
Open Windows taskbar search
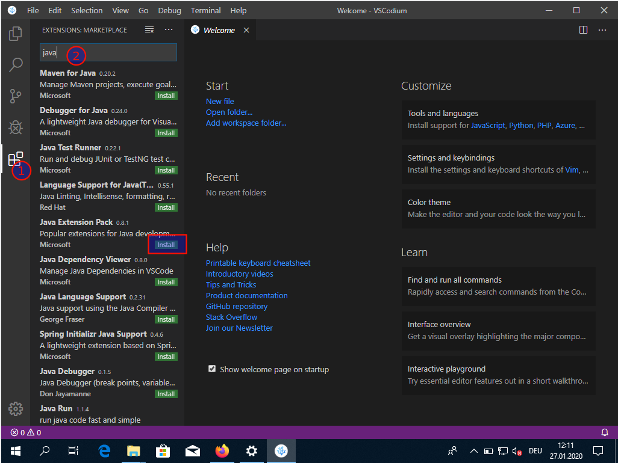tap(45, 451)
